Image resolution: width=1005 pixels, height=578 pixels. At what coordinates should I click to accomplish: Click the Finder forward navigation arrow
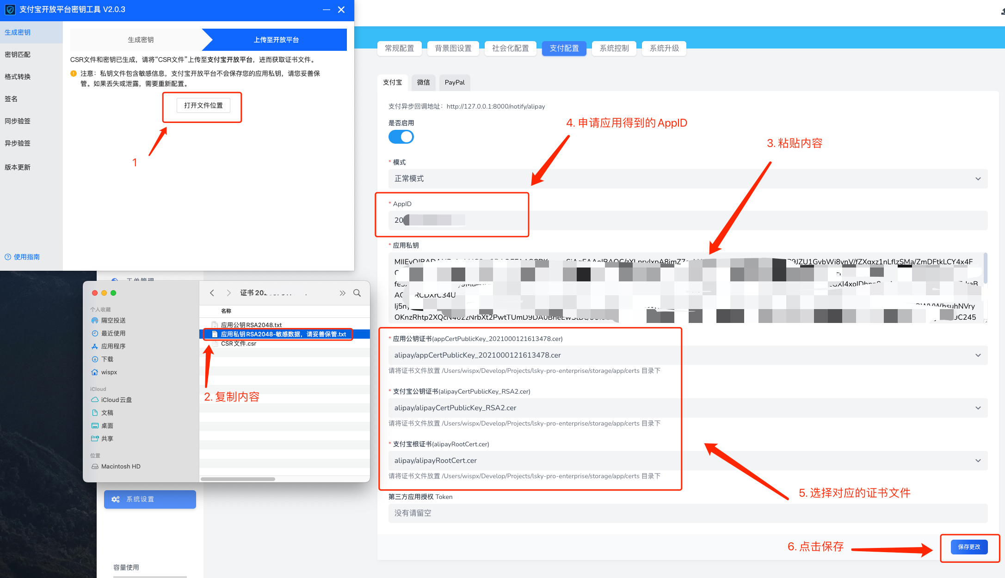228,293
